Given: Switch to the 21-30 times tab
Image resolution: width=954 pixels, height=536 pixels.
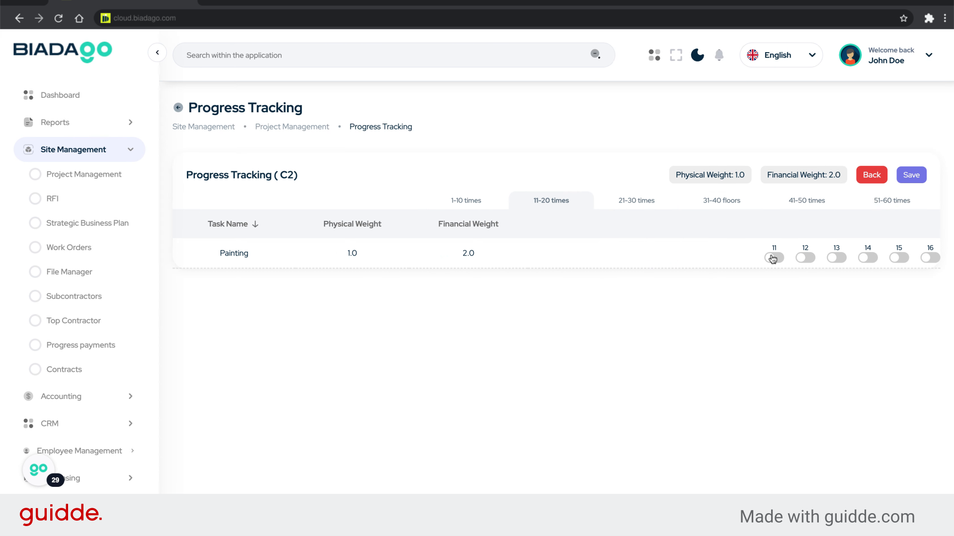Looking at the screenshot, I should [636, 201].
